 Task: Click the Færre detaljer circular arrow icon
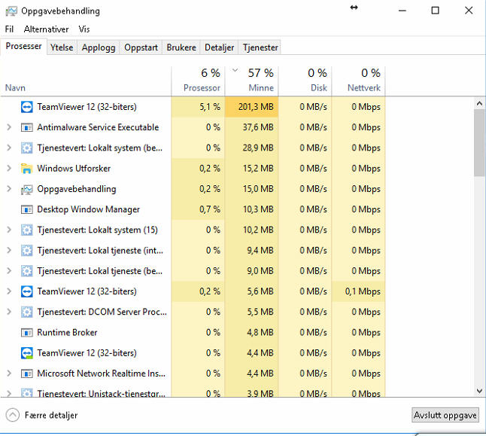(12, 415)
